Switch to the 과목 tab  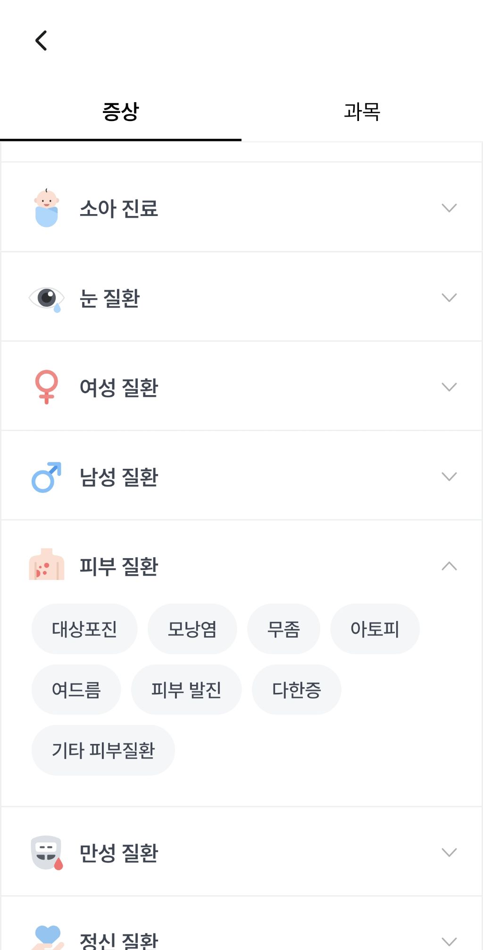coord(362,112)
